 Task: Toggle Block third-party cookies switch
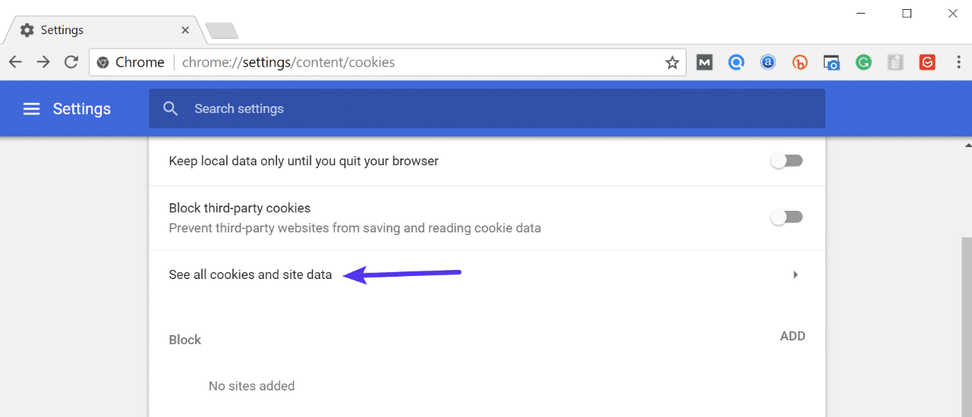tap(786, 218)
